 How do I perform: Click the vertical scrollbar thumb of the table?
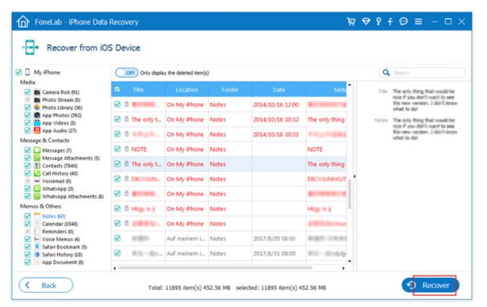(350, 194)
